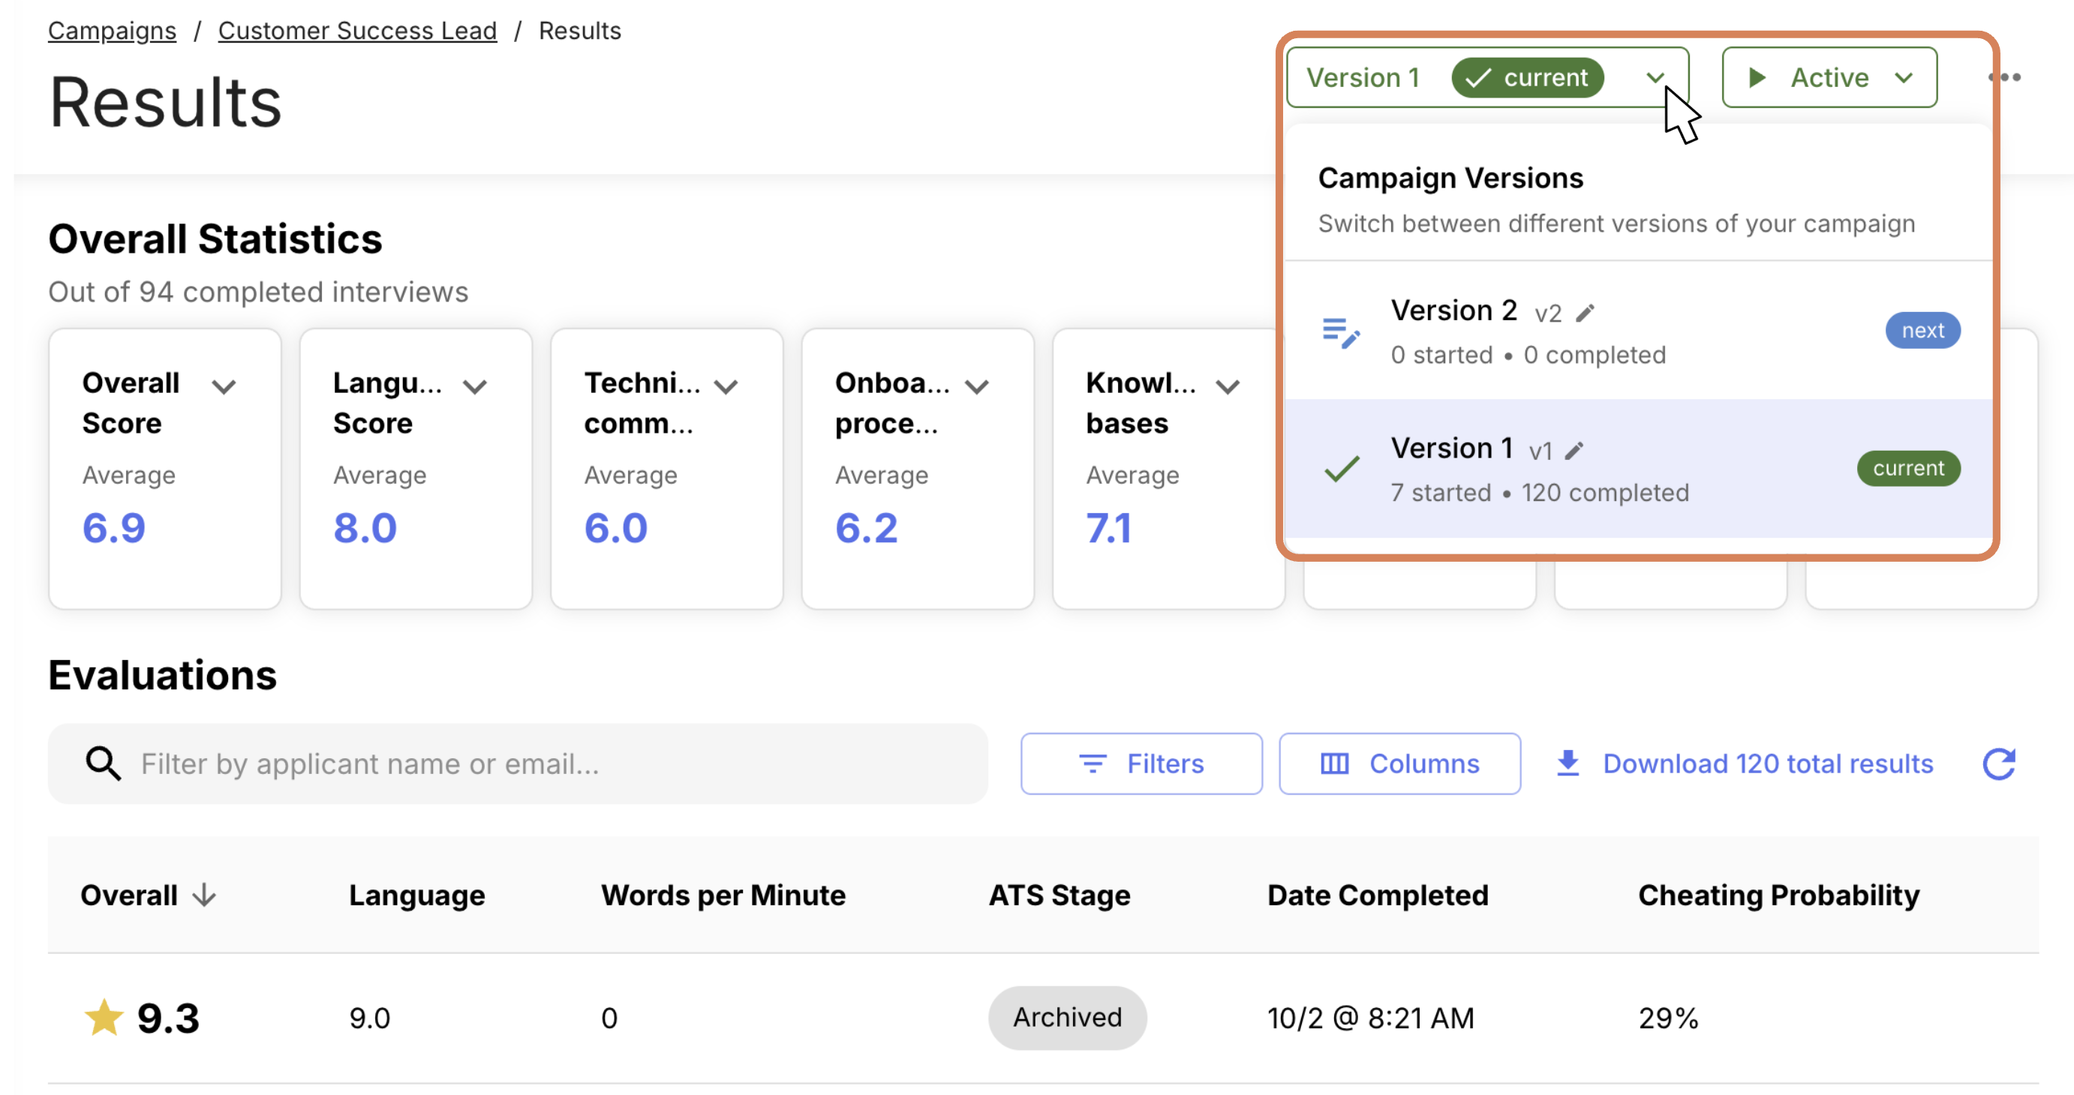Sort by Overall using the arrow icon
Viewport: 2074px width, 1095px height.
click(x=205, y=895)
